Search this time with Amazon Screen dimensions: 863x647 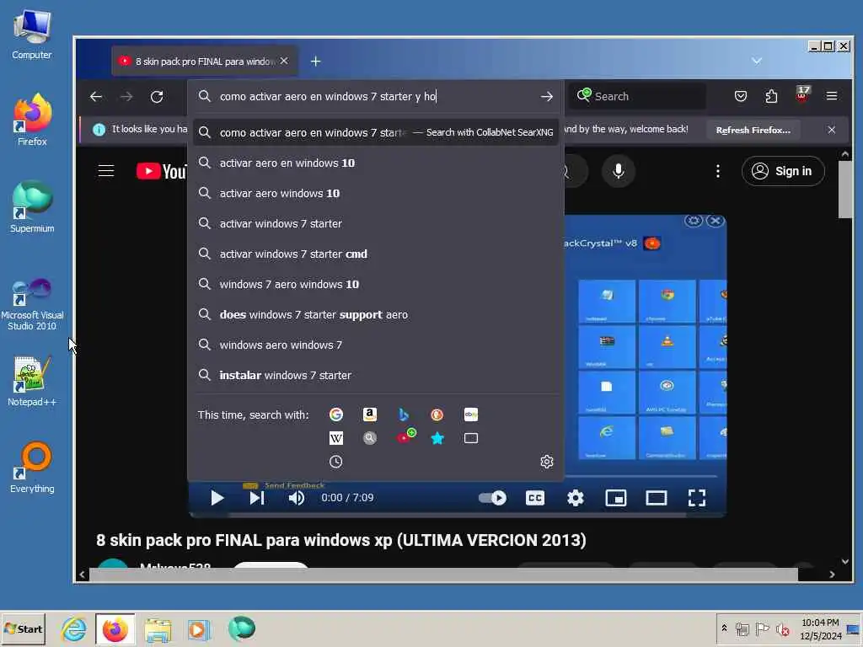tap(370, 414)
